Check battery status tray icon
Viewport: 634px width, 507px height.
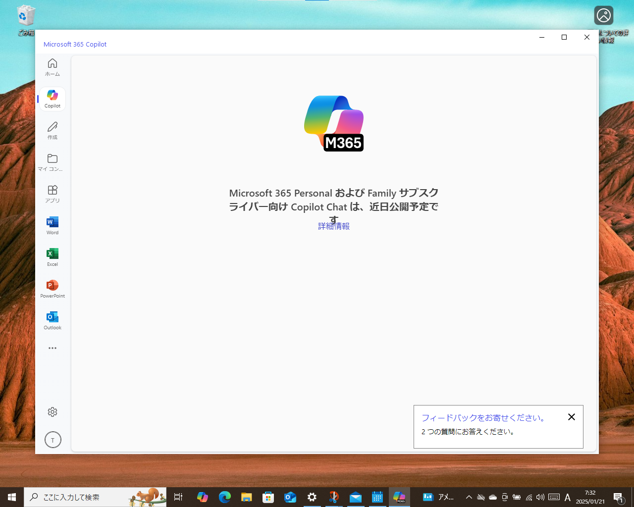(x=517, y=497)
